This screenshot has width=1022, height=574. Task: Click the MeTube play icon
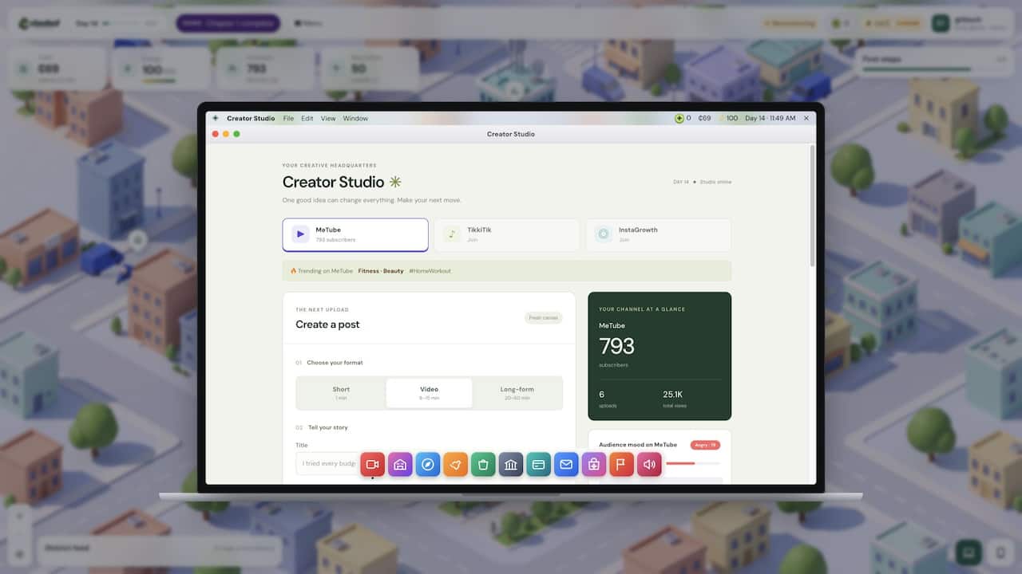pos(300,234)
